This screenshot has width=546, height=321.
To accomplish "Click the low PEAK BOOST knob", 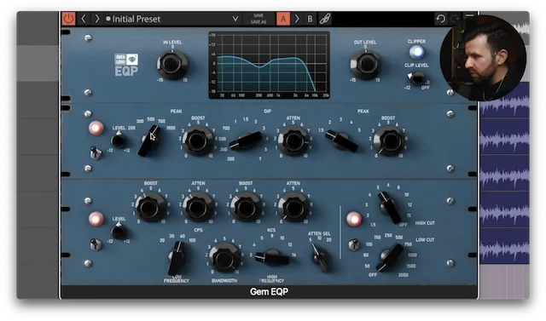I will (197, 140).
